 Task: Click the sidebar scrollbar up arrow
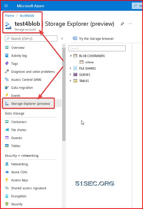64,45
